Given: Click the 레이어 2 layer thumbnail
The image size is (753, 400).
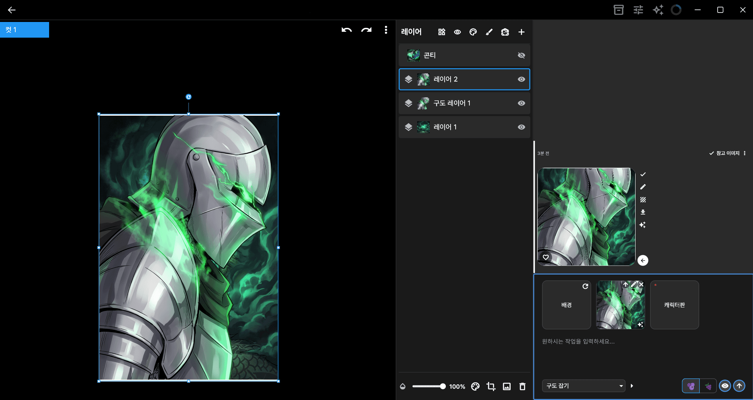Looking at the screenshot, I should [423, 79].
